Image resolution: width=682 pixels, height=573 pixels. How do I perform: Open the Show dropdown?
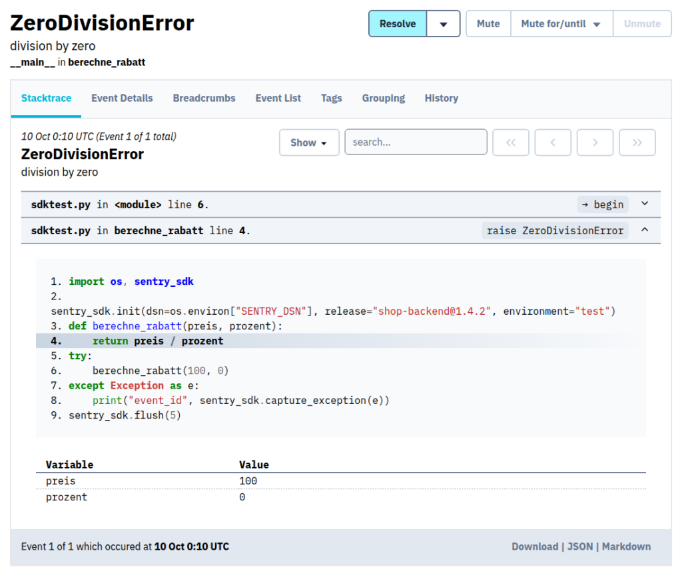[309, 142]
